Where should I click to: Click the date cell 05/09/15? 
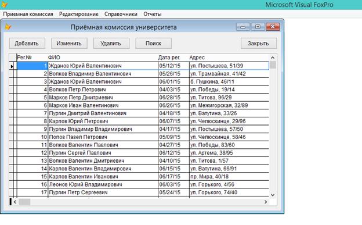click(173, 137)
